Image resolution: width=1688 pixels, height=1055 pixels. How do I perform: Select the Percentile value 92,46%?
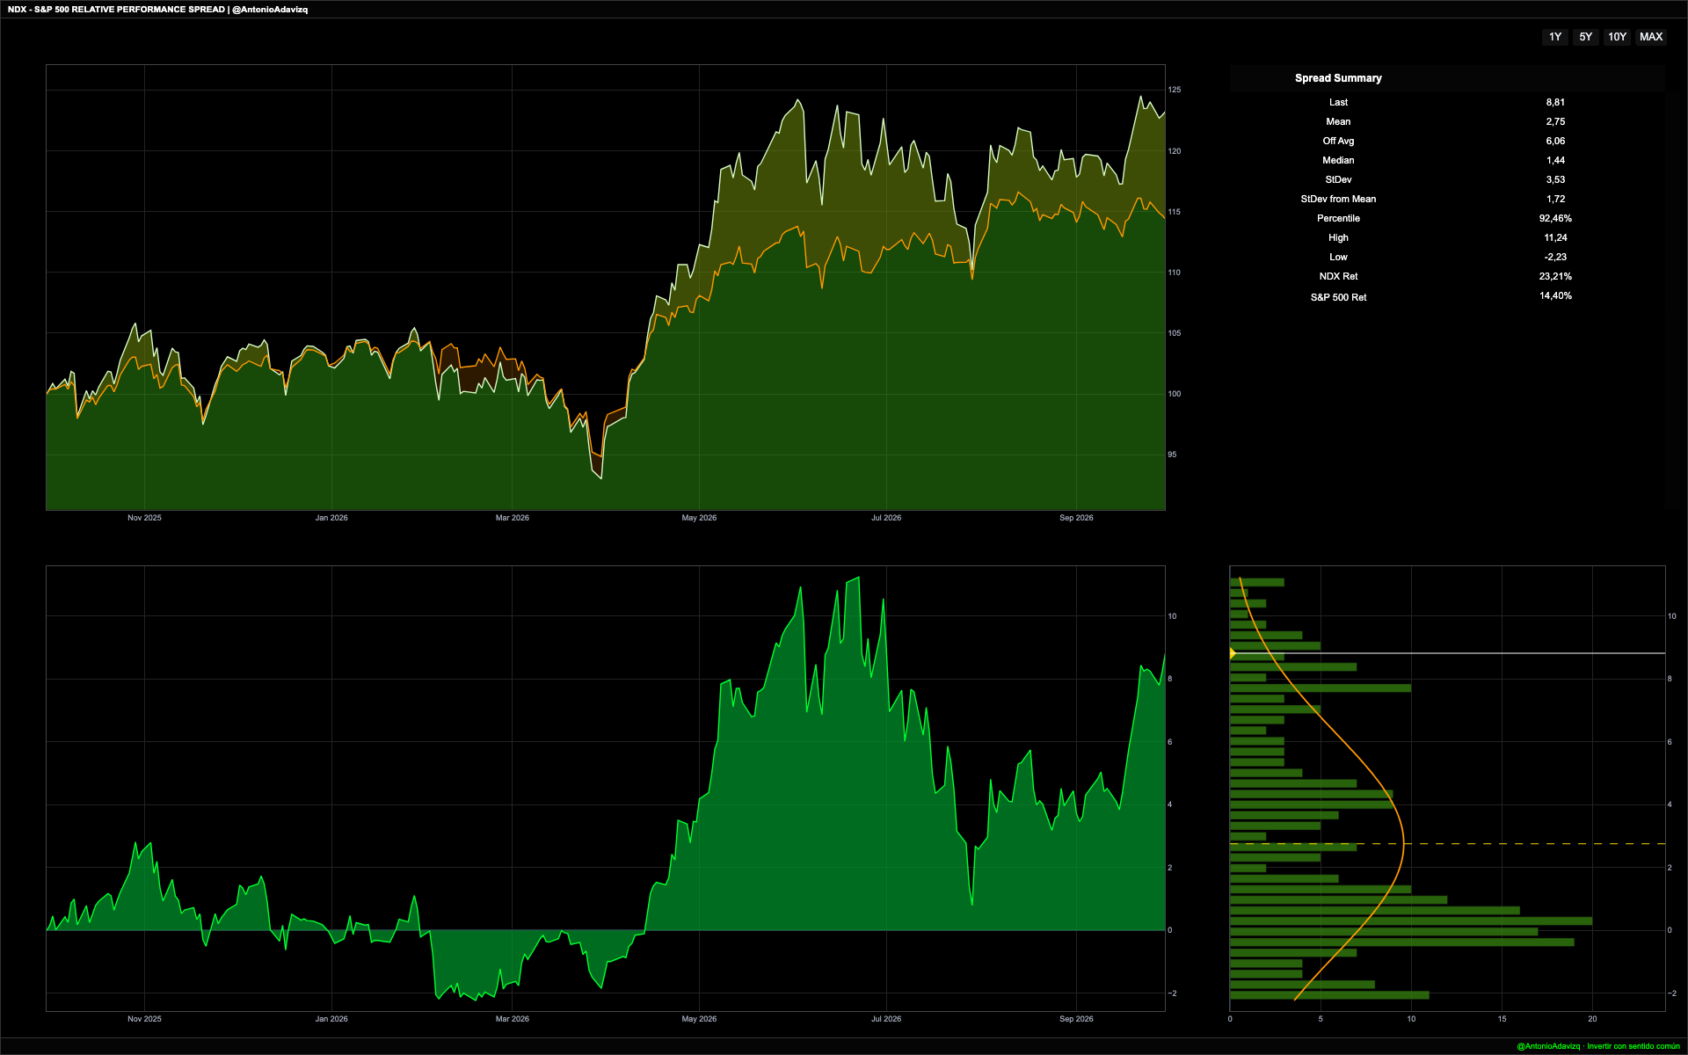tap(1555, 218)
